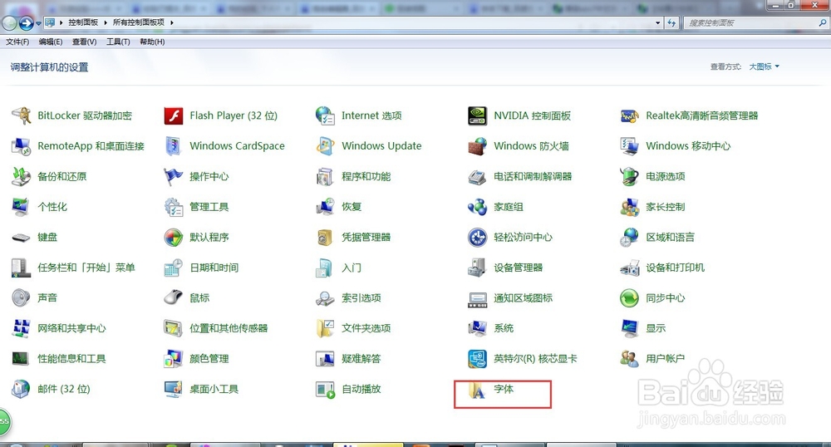Click the RemoteApp 和桌面连接 icon
This screenshot has width=831, height=447.
click(x=22, y=146)
